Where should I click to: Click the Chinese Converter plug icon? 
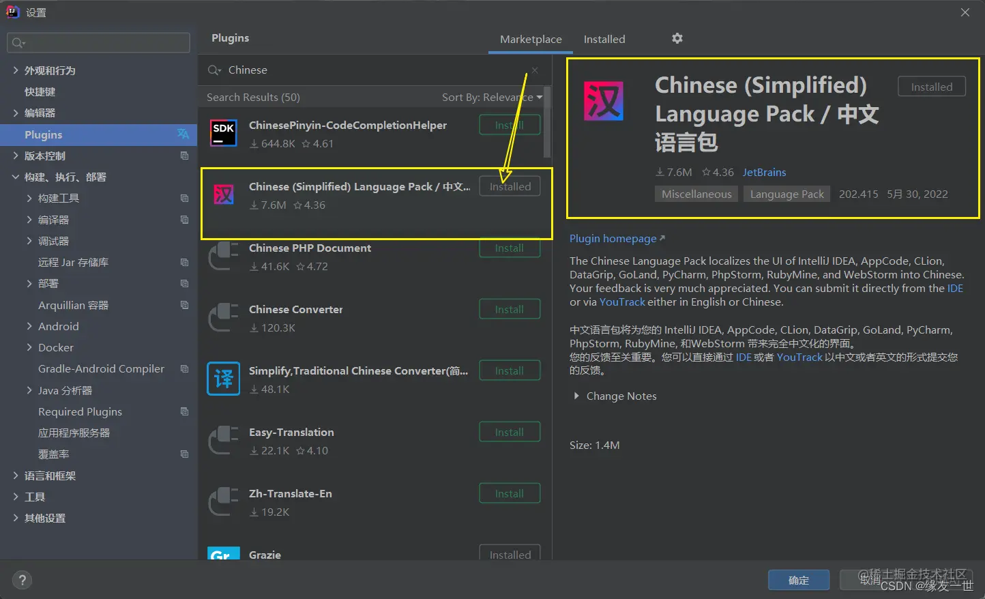(x=224, y=317)
